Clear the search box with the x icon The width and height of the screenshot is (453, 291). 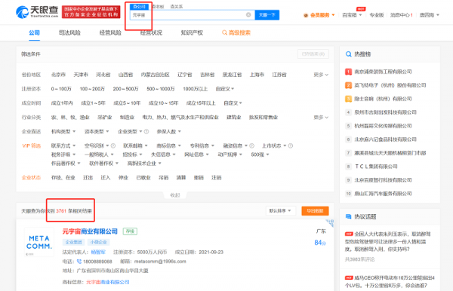pyautogui.click(x=248, y=15)
